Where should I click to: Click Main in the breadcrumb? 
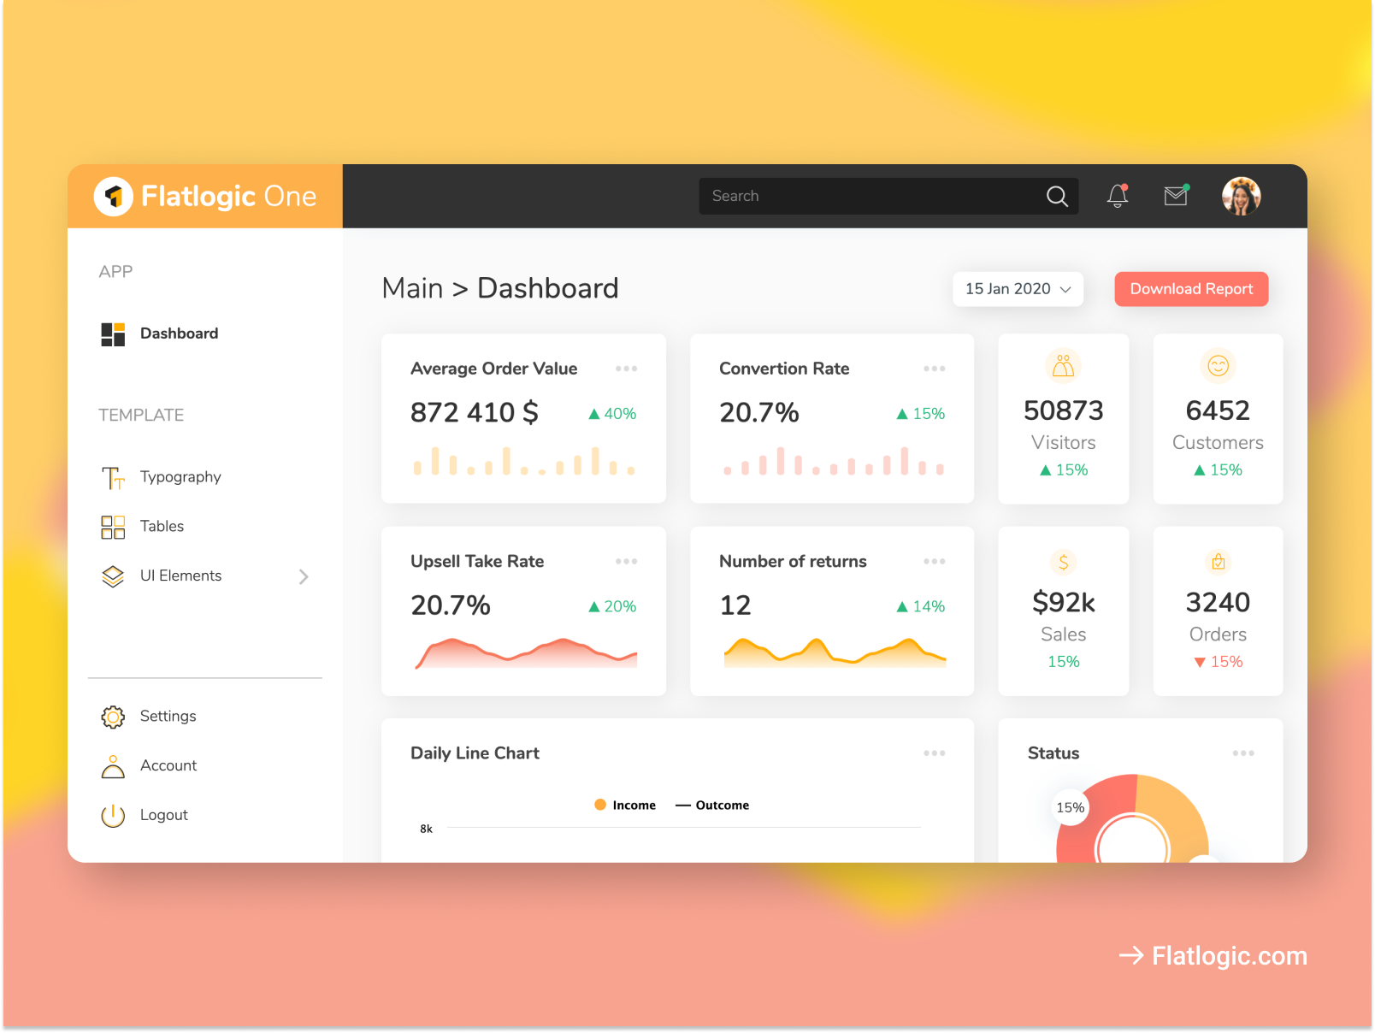click(412, 289)
